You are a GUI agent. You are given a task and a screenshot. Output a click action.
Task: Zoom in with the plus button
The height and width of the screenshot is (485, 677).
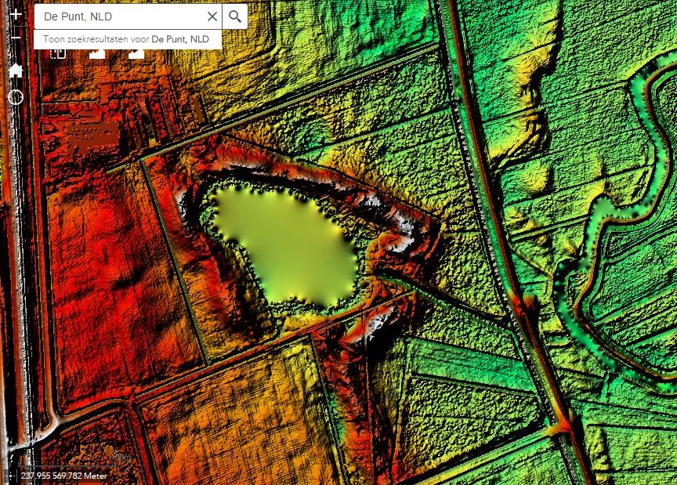(x=16, y=14)
